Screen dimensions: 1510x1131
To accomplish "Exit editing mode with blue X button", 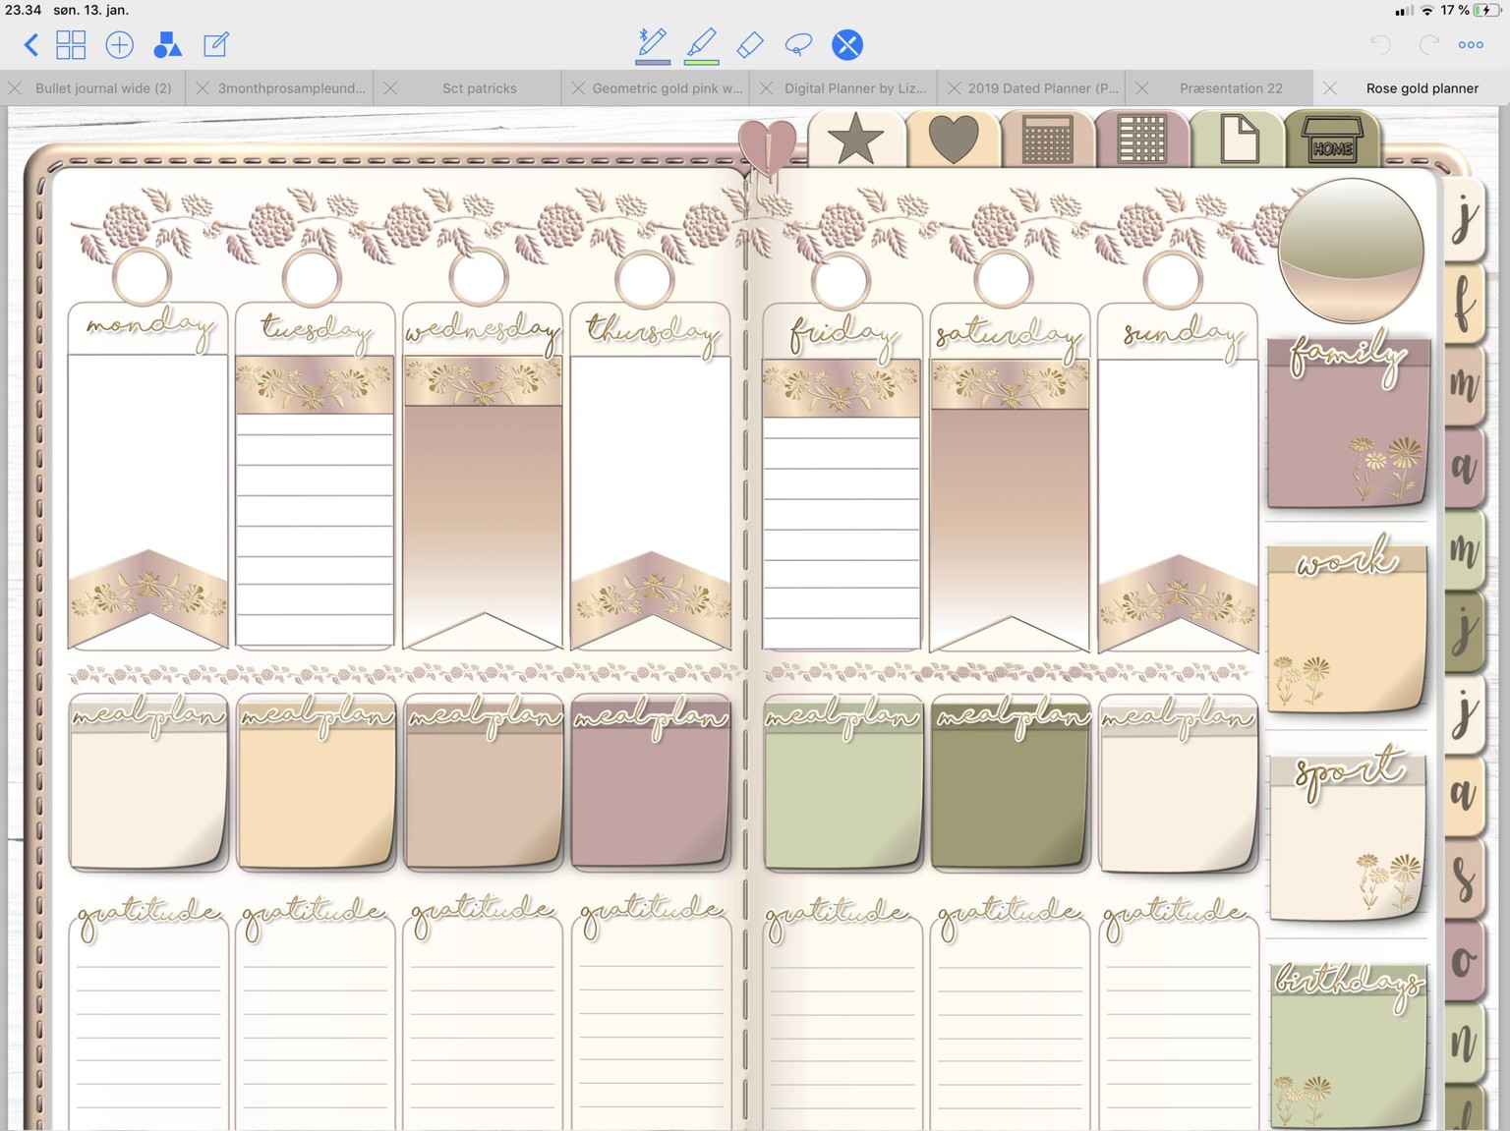I will pos(847,45).
